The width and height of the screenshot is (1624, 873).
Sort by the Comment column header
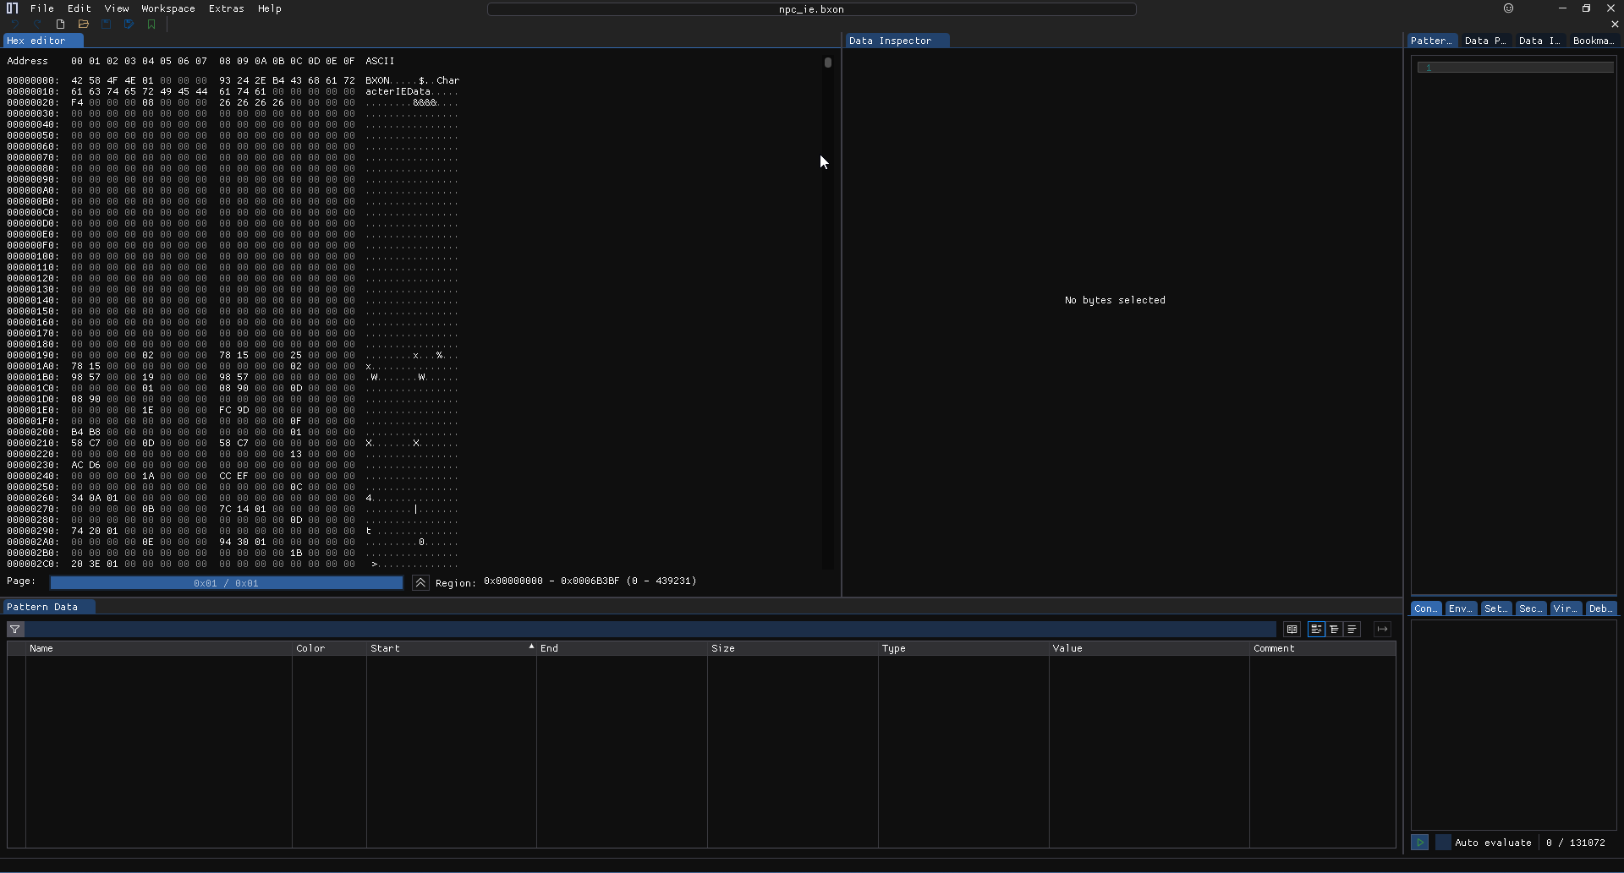click(1323, 648)
